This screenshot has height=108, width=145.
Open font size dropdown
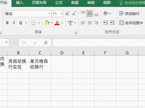coord(61,13)
